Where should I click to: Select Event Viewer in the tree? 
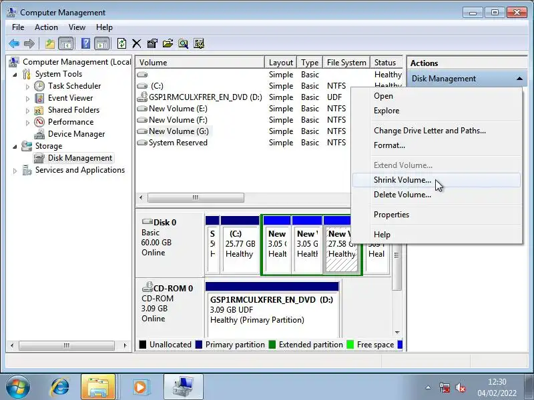point(70,98)
